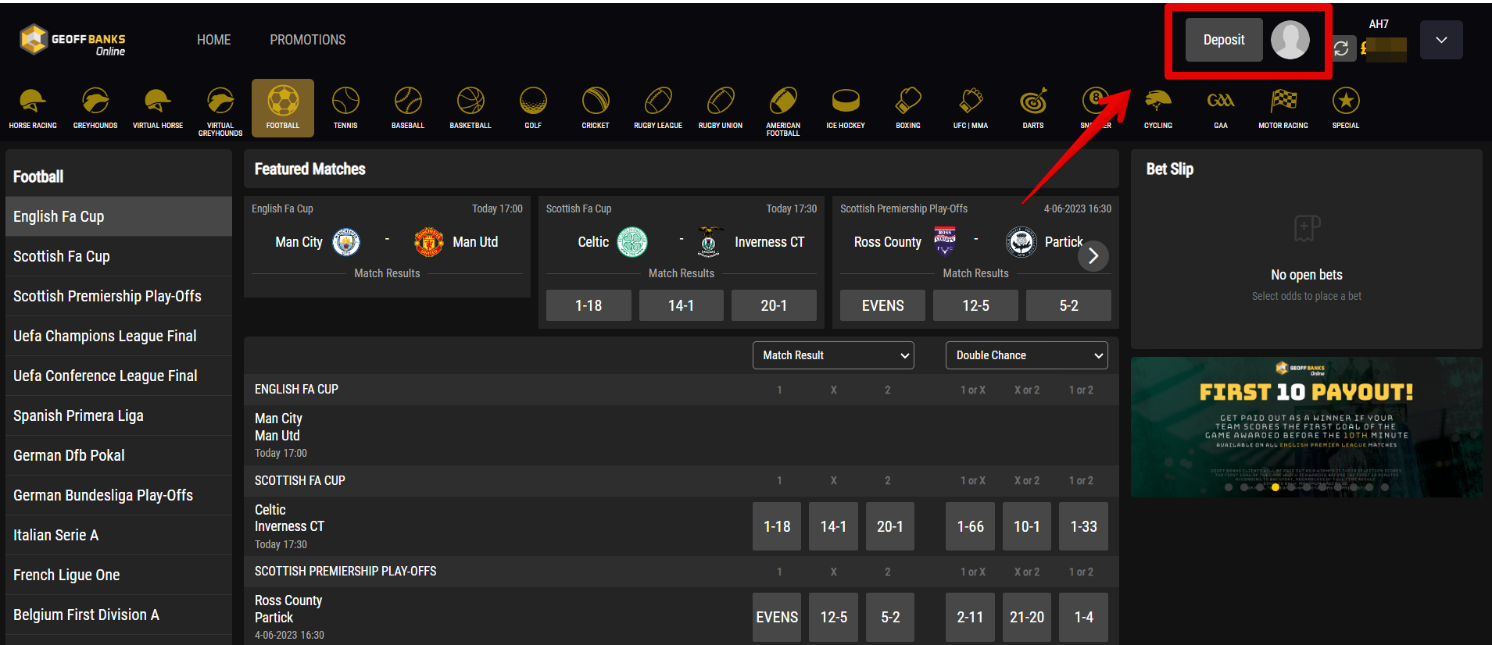The height and width of the screenshot is (645, 1492).
Task: Open Belgium First Division A league
Action: [x=119, y=615]
